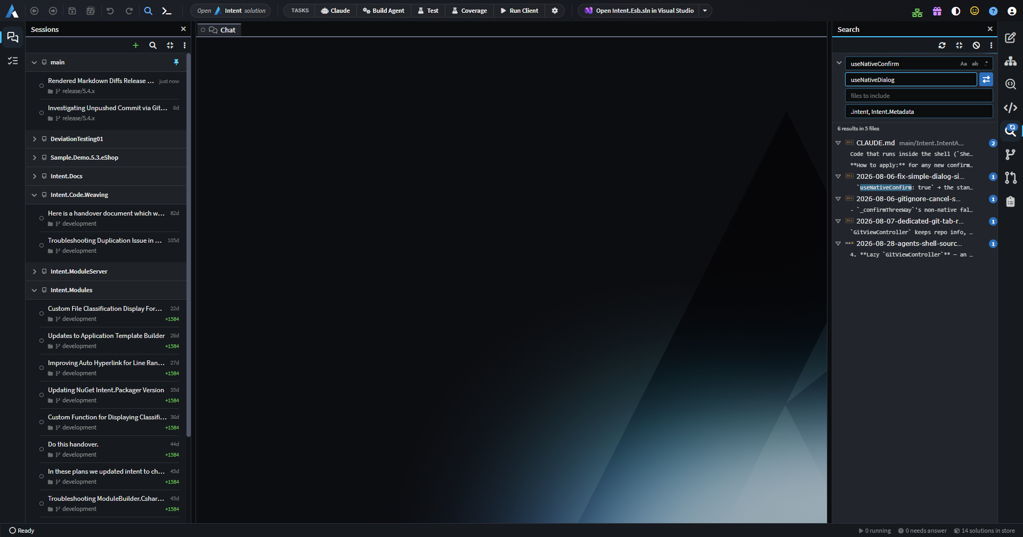Expand the Intent.ModuleServer group
Viewport: 1023px width, 537px height.
(x=35, y=271)
